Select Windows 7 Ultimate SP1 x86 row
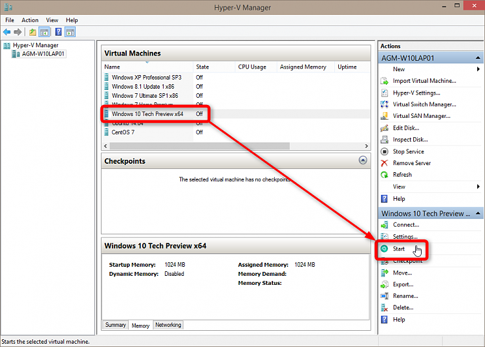This screenshot has height=347, width=485. [236, 96]
